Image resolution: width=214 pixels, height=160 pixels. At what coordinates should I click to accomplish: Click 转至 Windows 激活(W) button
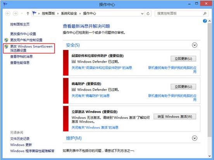175,117
